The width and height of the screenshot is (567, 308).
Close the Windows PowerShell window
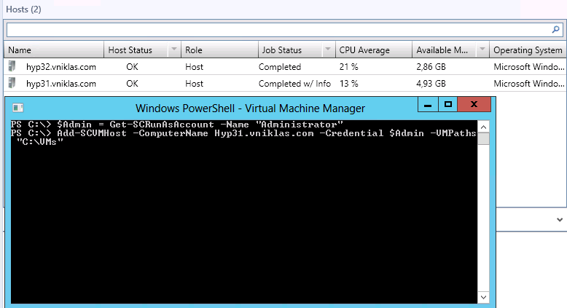[474, 105]
